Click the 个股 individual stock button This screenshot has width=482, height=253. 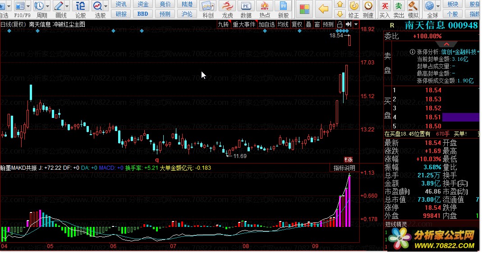(x=453, y=14)
